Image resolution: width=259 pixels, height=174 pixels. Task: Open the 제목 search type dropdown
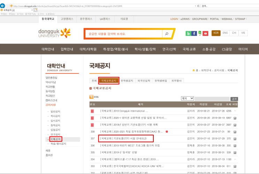187,98
